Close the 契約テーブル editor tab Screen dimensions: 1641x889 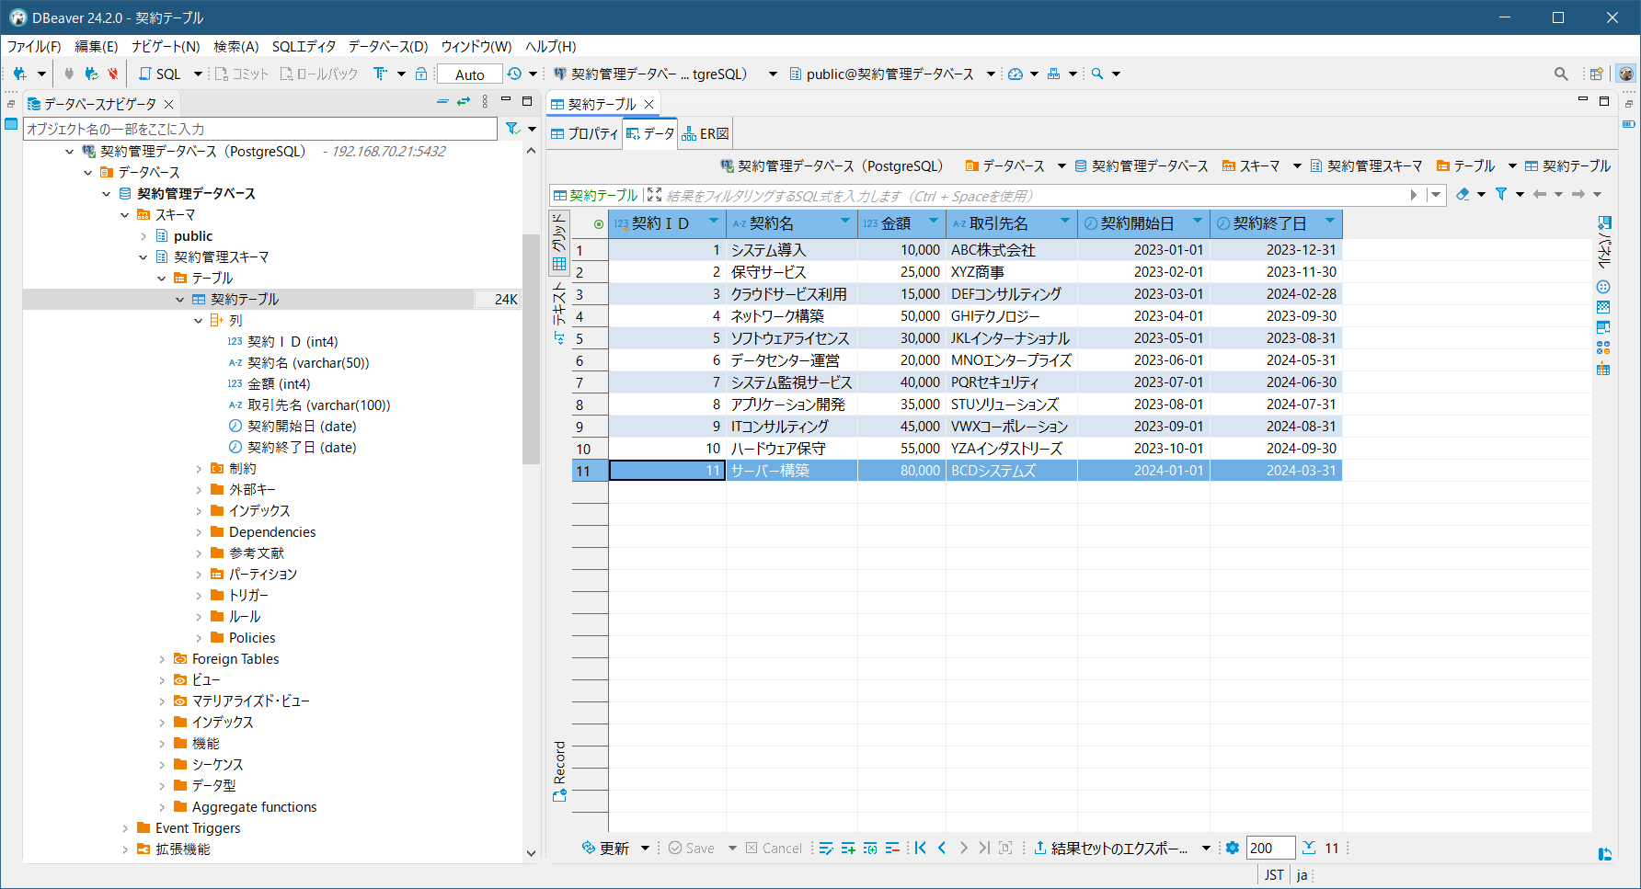(649, 104)
